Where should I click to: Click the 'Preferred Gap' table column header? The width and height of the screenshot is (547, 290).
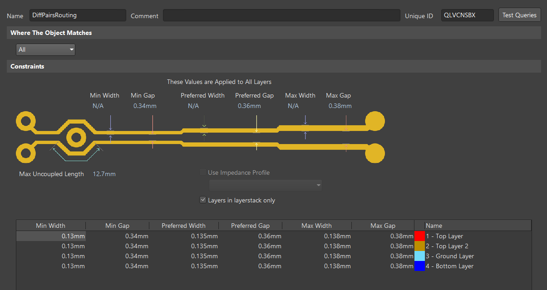click(x=250, y=226)
